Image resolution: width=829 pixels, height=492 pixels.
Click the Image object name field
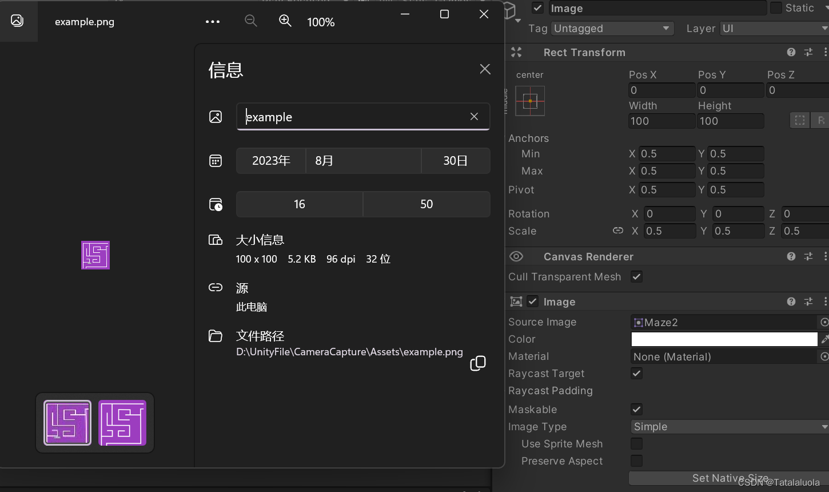point(657,8)
